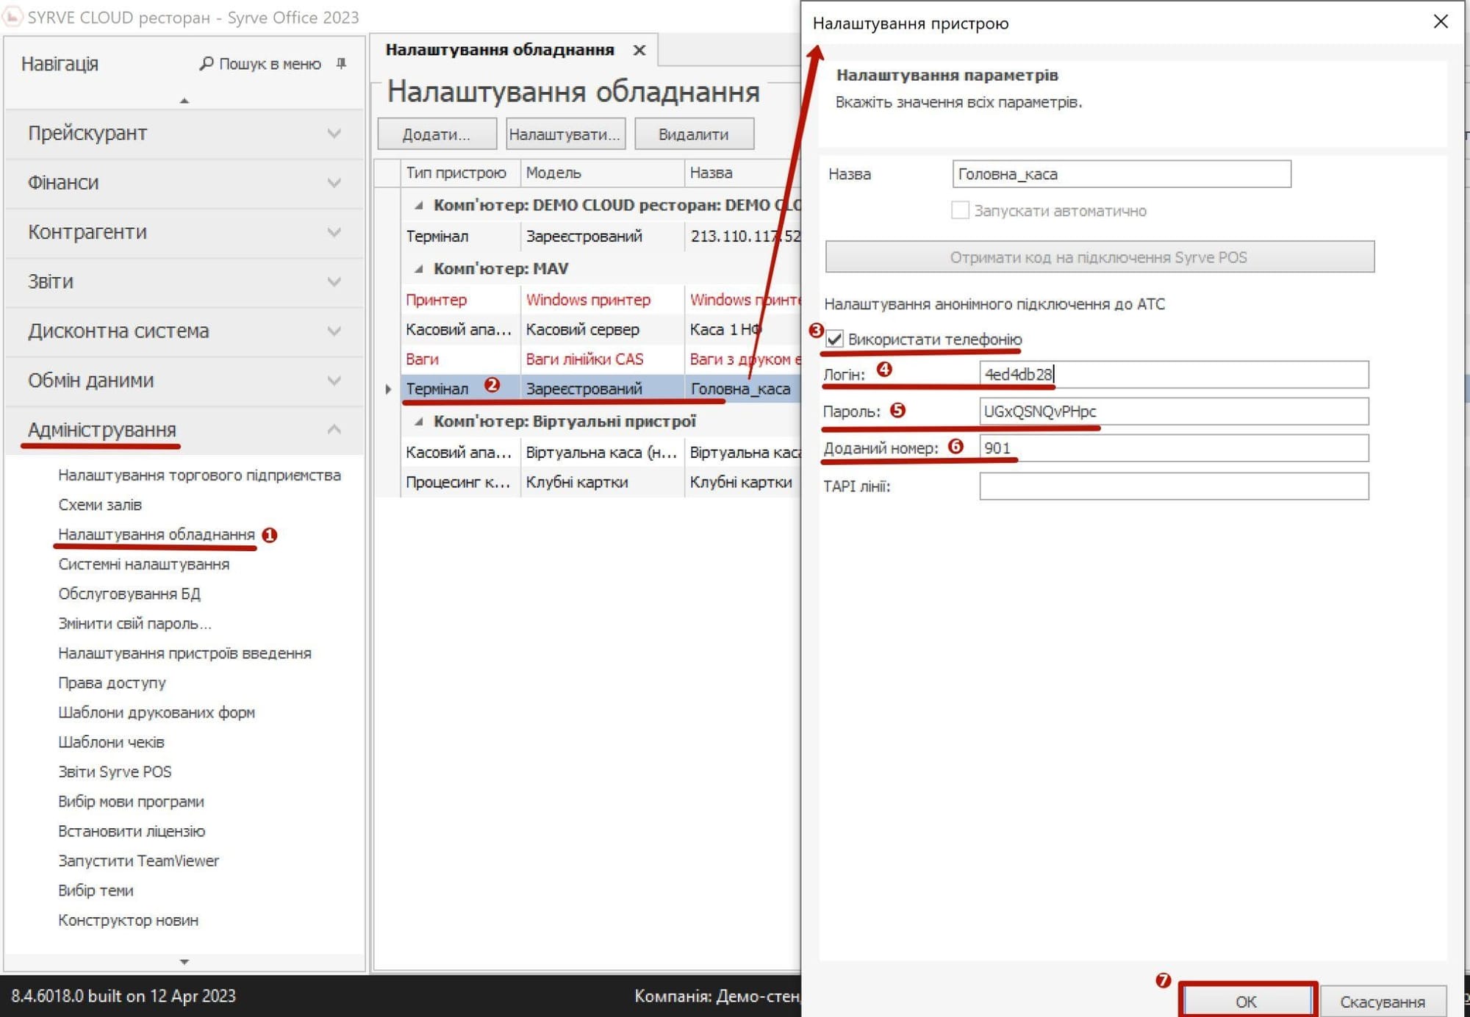Screen dimensions: 1470x1017
Task: Click the search icon next to Пошук в меню
Action: 207,64
